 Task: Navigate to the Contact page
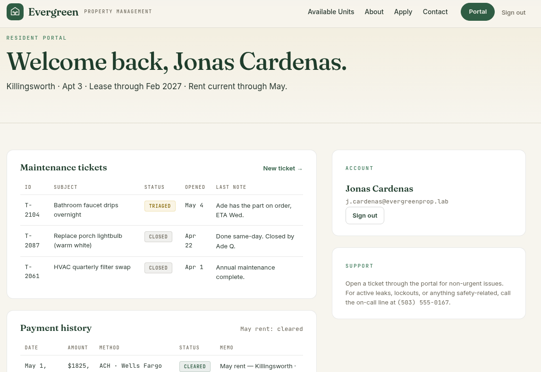[x=435, y=12]
